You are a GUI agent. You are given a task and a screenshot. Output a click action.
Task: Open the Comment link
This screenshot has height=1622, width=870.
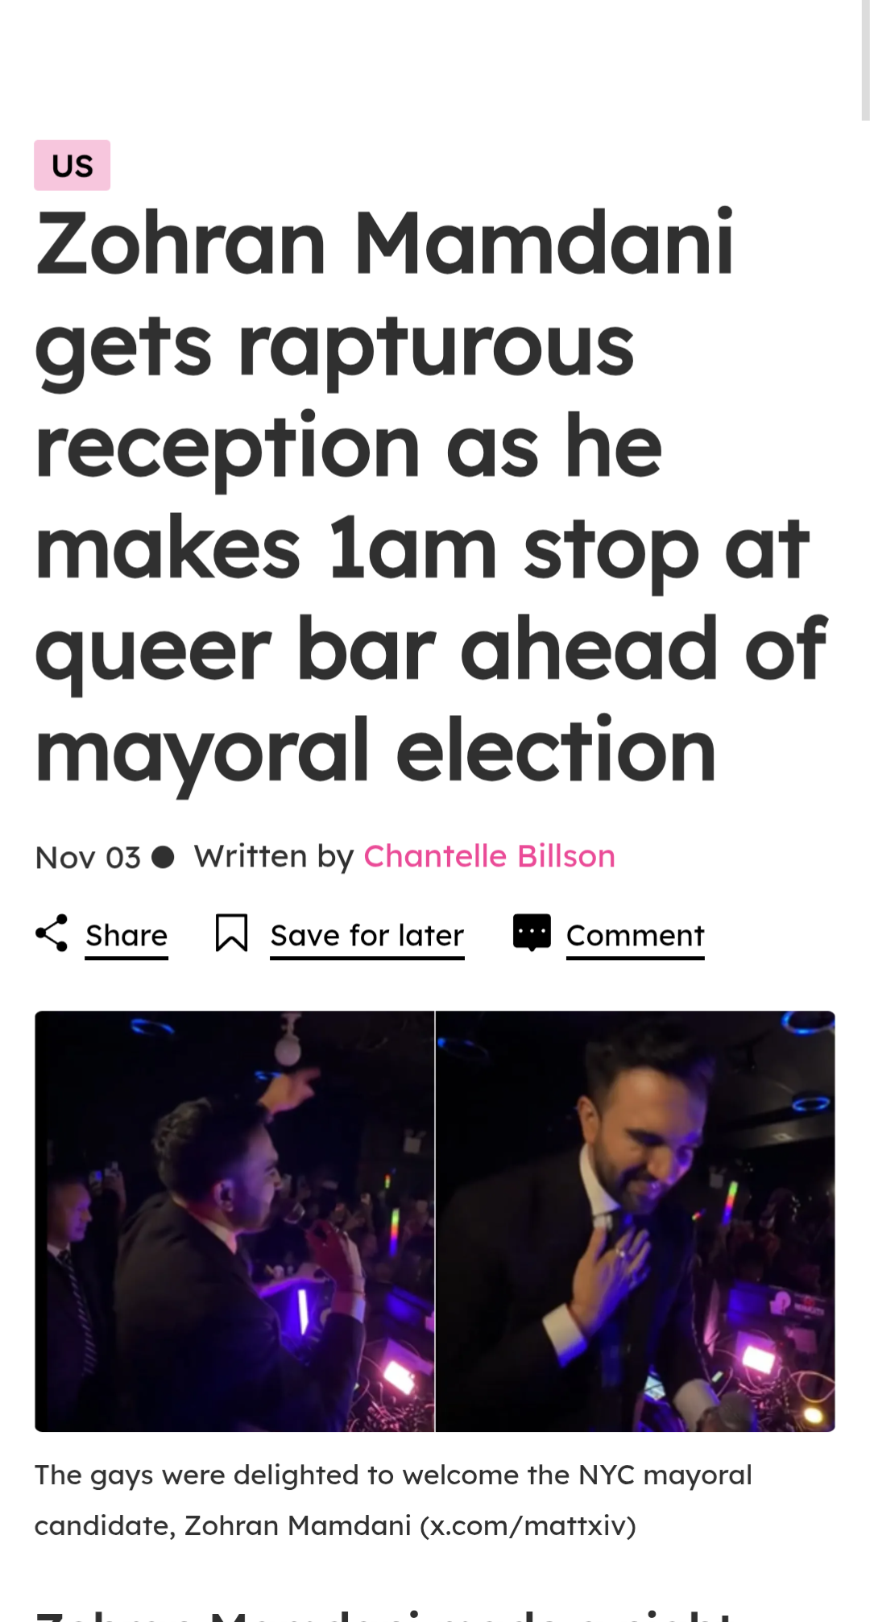click(x=636, y=936)
